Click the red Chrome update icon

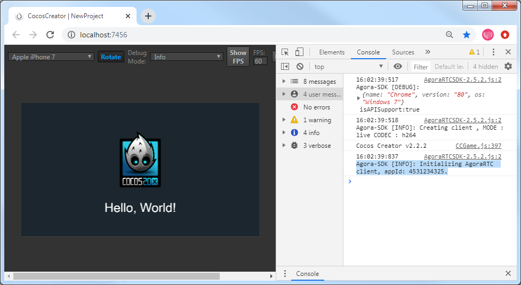point(505,35)
